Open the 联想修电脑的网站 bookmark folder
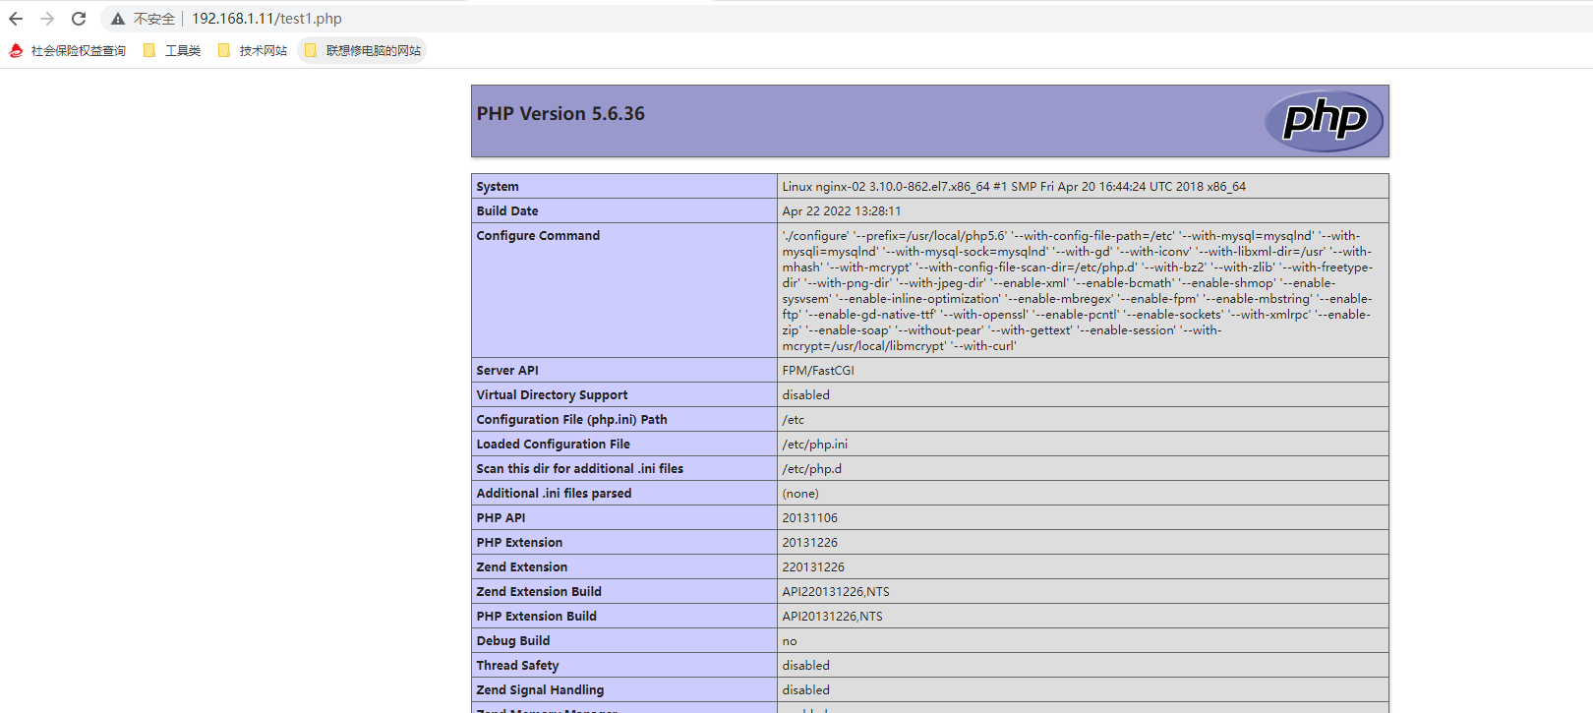The height and width of the screenshot is (713, 1593). pos(363,50)
